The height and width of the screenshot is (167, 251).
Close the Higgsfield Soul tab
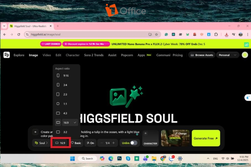[x=50, y=26]
